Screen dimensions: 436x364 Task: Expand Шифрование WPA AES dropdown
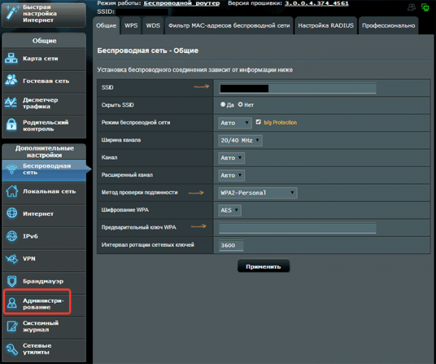(x=229, y=210)
